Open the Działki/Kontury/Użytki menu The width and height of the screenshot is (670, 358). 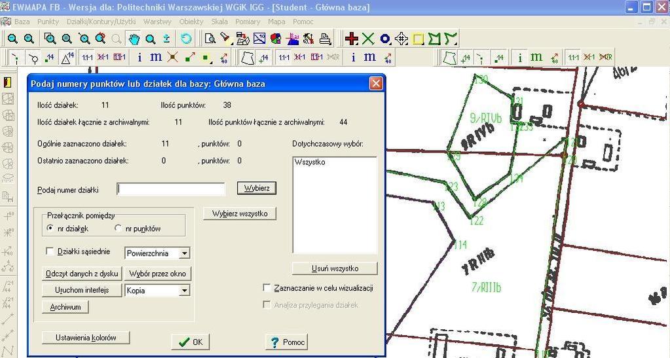click(x=102, y=22)
